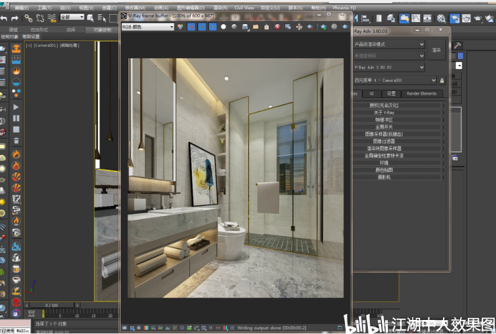Open 动画(A) menu in main menu bar
Viewport: 496px width, 334px height.
pos(161,7)
